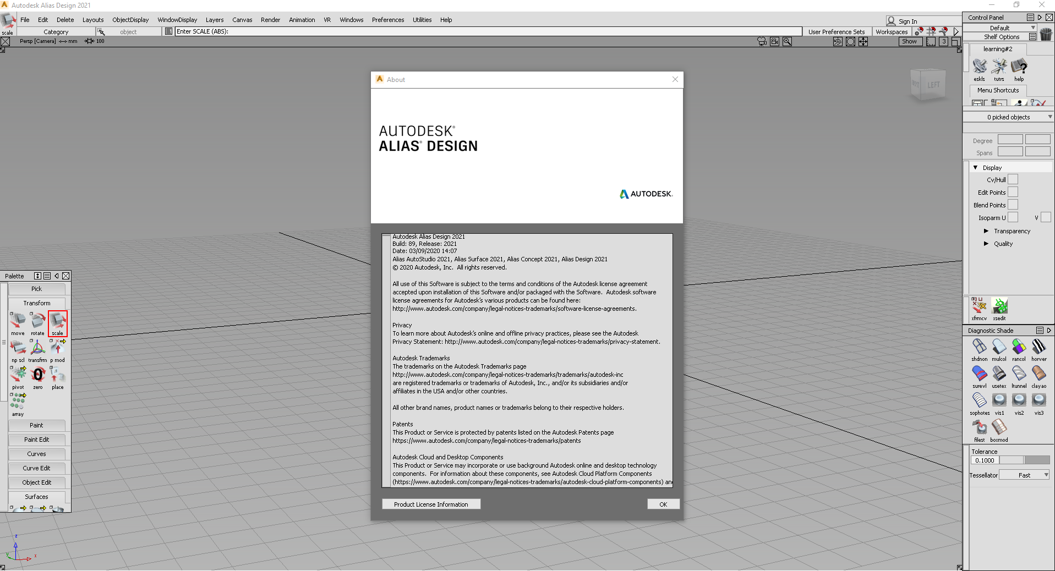The width and height of the screenshot is (1055, 571).
Task: Click the Workspaces button
Action: point(892,32)
